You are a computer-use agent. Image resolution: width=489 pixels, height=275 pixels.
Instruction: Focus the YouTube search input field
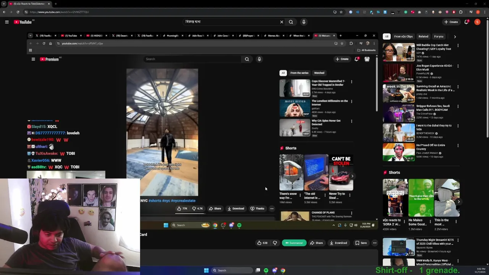[231, 22]
